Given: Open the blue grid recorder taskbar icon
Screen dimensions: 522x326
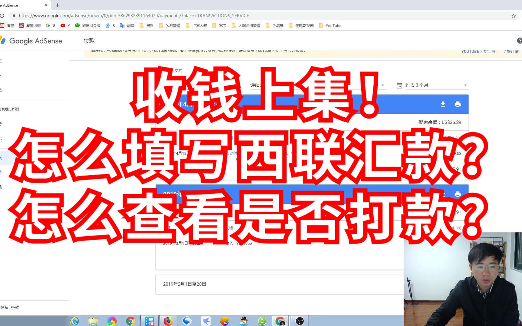Looking at the screenshot, I should tap(150, 321).
